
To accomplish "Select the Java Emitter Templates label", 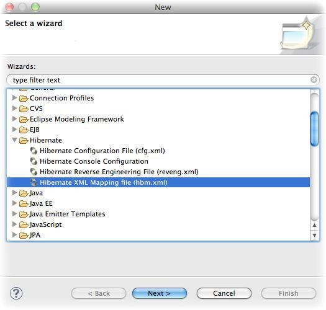I will [x=67, y=214].
